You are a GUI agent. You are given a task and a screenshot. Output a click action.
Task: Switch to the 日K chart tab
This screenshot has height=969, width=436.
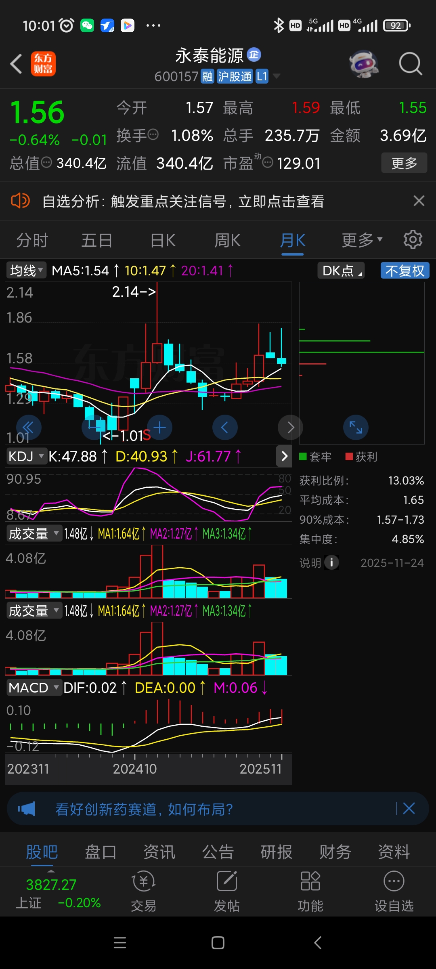(163, 241)
